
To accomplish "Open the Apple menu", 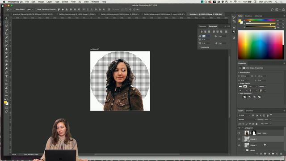I will click(x=4, y=2).
